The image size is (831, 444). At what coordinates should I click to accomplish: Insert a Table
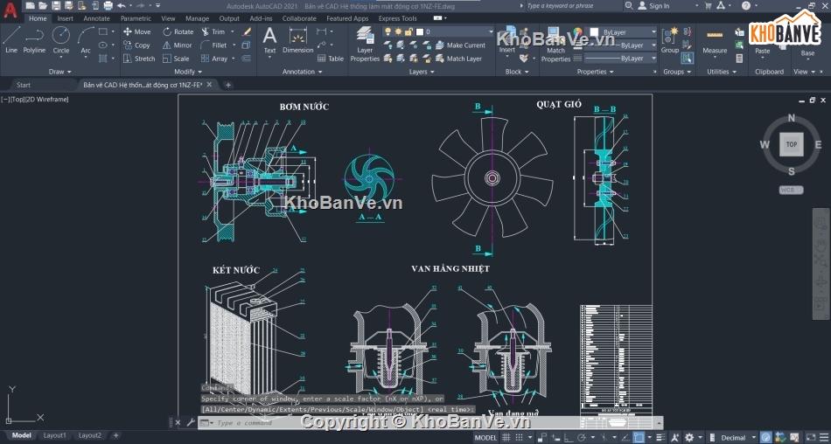coord(330,59)
